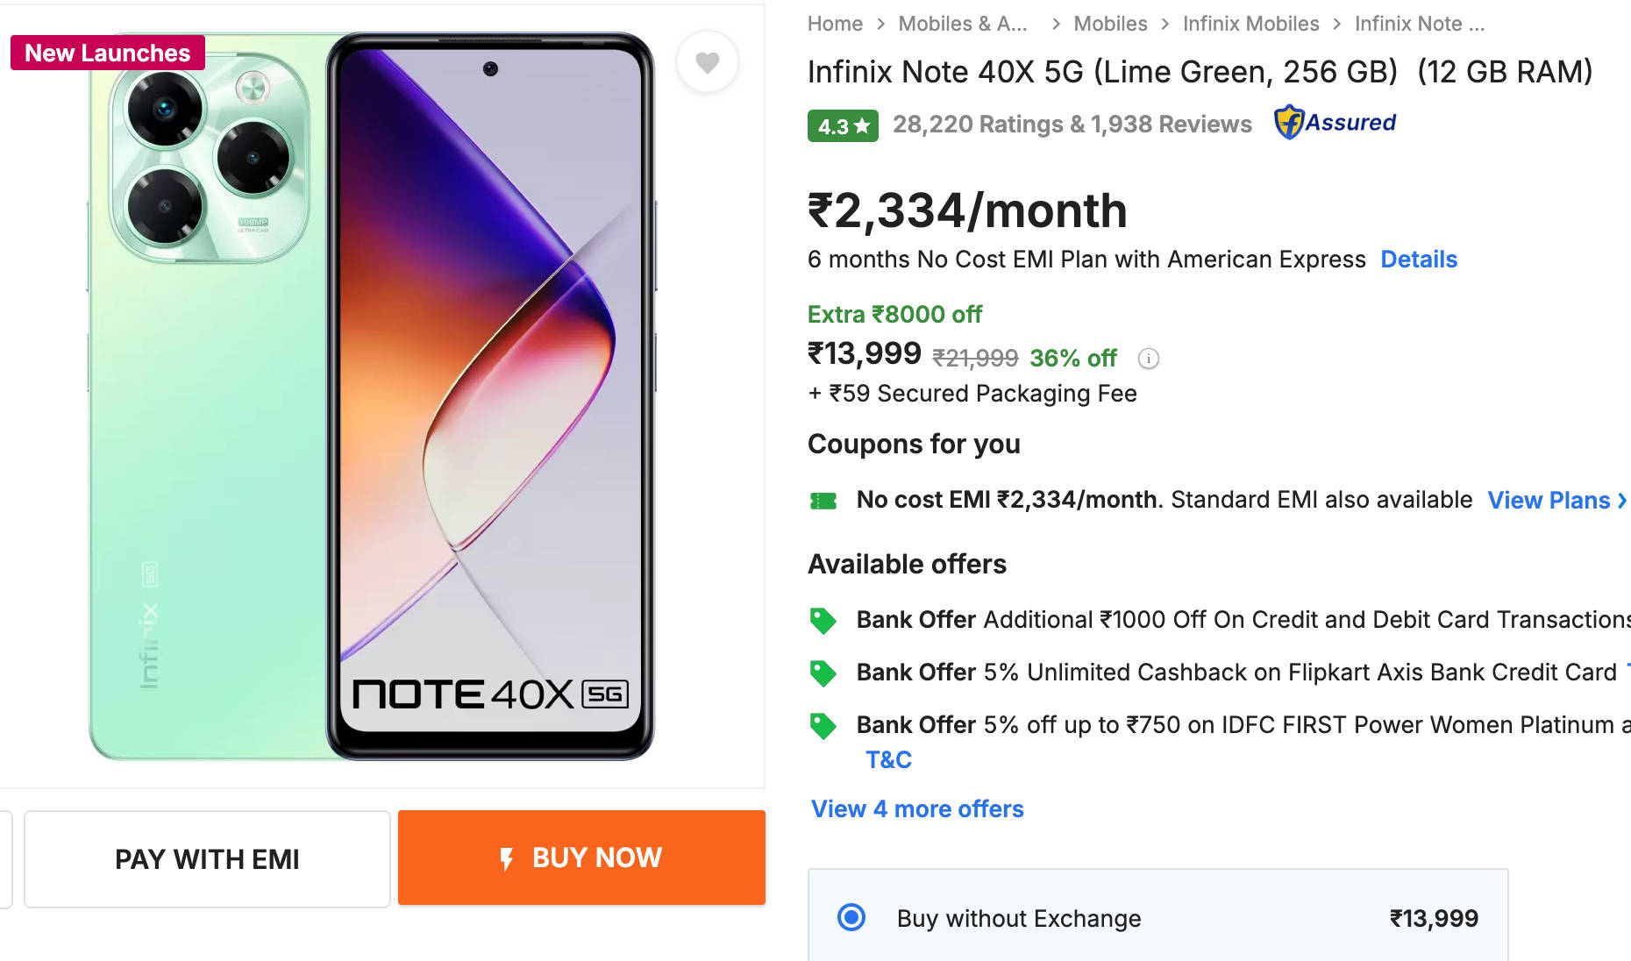
Task: Navigate to Infinix Mobiles breadcrumb
Action: (1250, 24)
